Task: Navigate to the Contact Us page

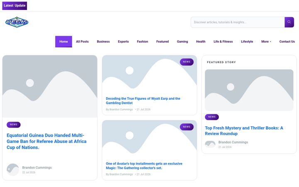Action: 287,42
